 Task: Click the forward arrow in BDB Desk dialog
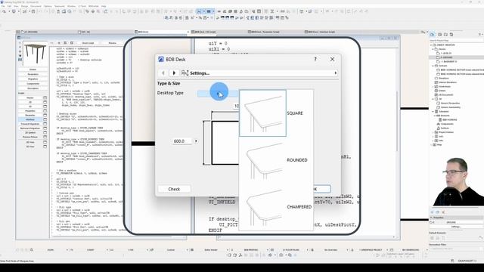(x=174, y=73)
